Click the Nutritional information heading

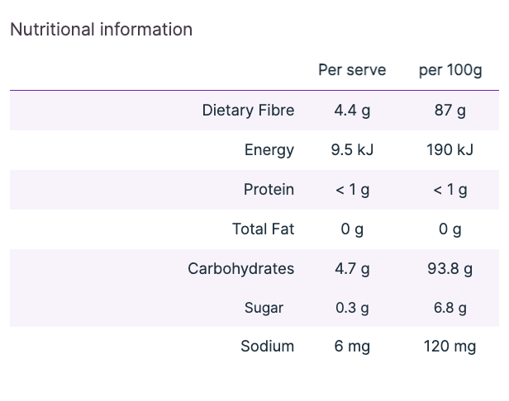coord(101,30)
